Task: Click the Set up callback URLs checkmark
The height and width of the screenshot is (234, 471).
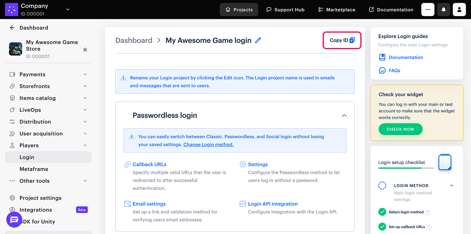Action: [382, 227]
